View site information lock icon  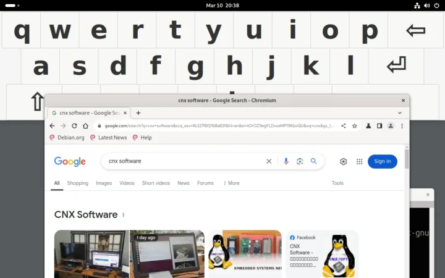pos(100,125)
